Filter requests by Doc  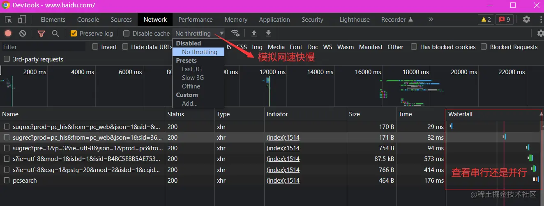pyautogui.click(x=313, y=47)
